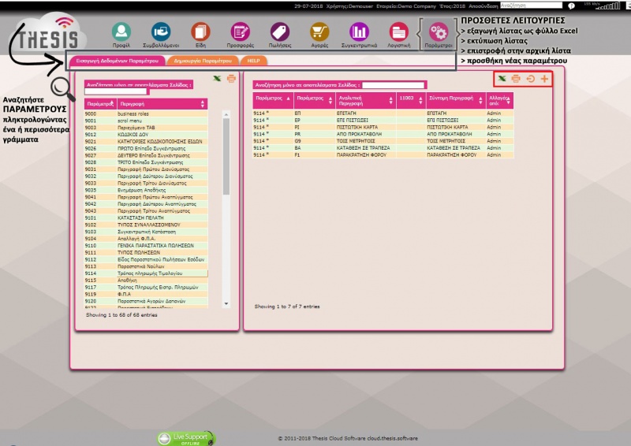Open the HELP tab
The image size is (631, 446).
click(x=253, y=60)
